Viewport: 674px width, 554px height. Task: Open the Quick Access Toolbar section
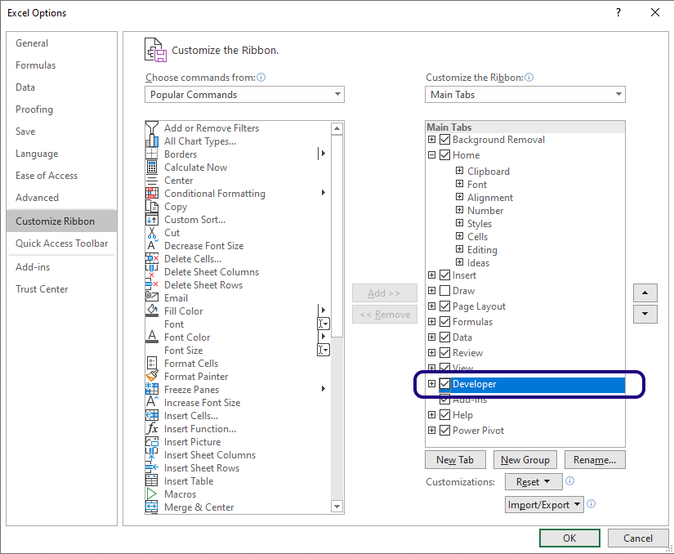61,243
